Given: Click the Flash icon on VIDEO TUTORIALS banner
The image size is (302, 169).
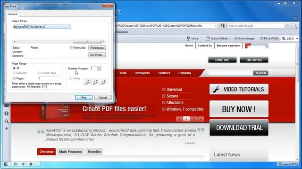Looking at the screenshot, I should click(217, 89).
